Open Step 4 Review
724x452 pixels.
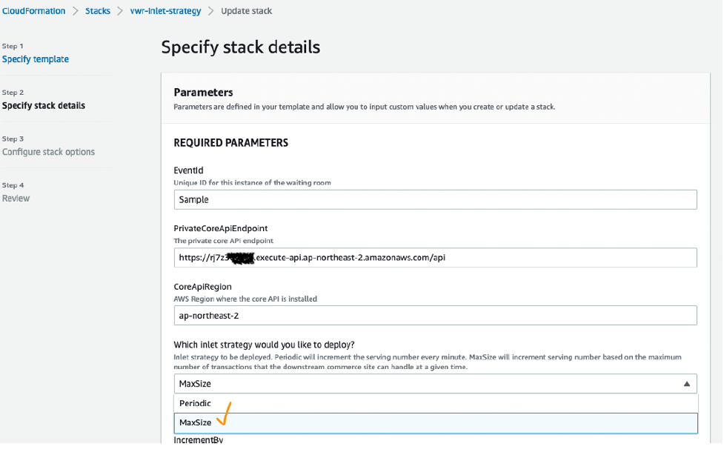pos(16,198)
